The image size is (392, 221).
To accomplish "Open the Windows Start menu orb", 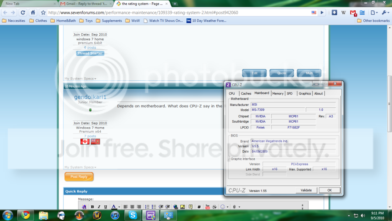I will click(7, 215).
